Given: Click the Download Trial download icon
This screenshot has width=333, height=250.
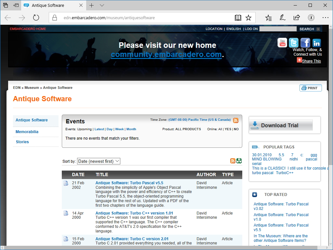Looking at the screenshot, I should 254,125.
